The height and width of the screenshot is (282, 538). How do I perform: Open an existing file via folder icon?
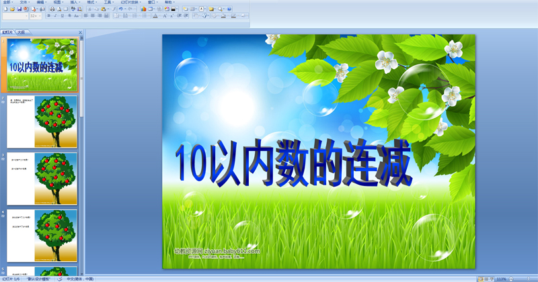pyautogui.click(x=12, y=9)
